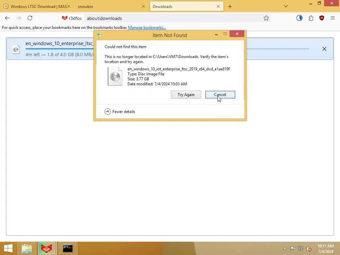Close the Item Not Found dialog
The width and height of the screenshot is (340, 255).
point(237,34)
